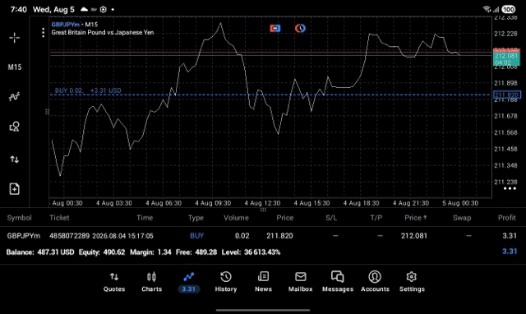Tap the Equity: 490.62 value
Image resolution: width=526 pixels, height=314 pixels.
click(x=102, y=252)
